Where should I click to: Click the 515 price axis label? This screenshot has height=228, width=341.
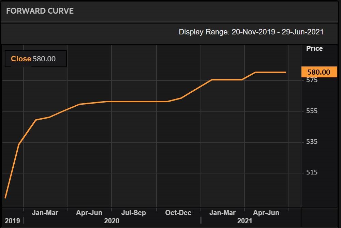click(312, 172)
